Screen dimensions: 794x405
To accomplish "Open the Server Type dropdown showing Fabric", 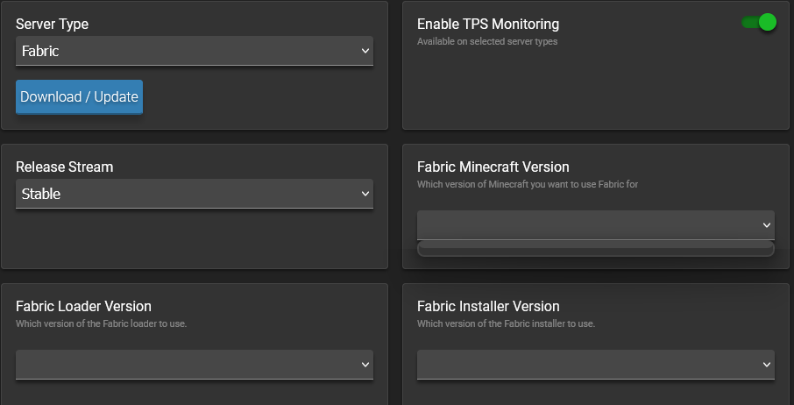I will pyautogui.click(x=194, y=51).
